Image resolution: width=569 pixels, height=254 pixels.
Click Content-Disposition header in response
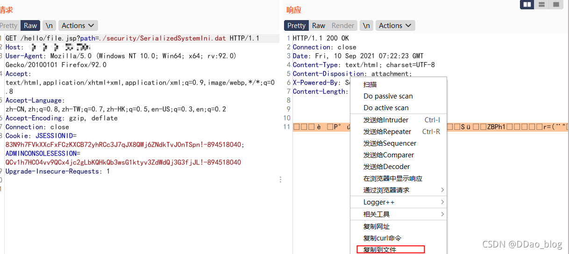tap(353, 74)
